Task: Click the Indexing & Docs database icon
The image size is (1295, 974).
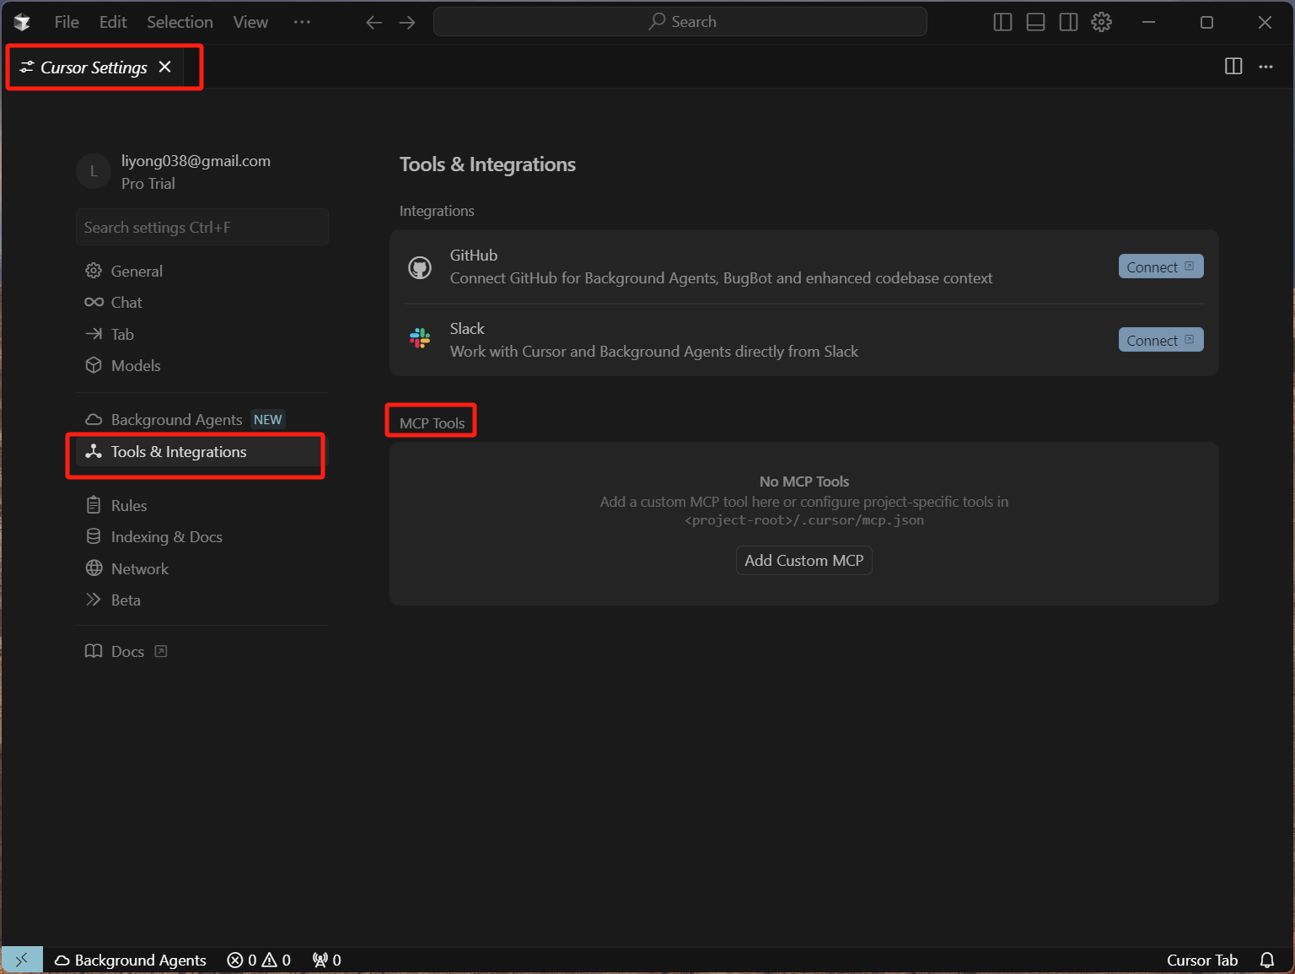Action: coord(94,536)
